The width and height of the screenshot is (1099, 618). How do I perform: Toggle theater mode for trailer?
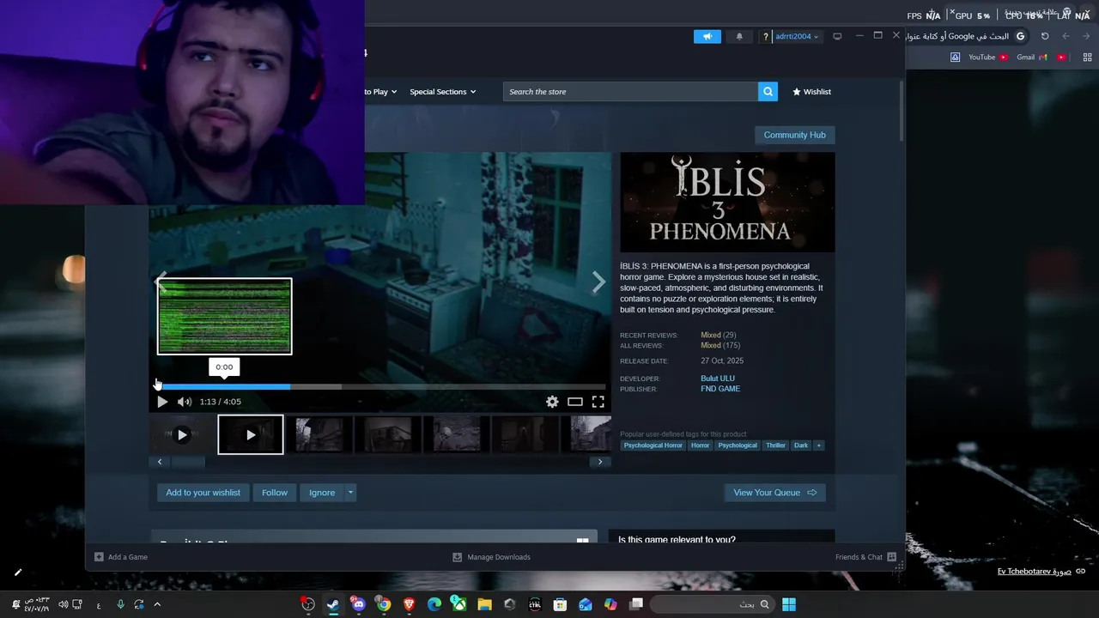pyautogui.click(x=575, y=402)
